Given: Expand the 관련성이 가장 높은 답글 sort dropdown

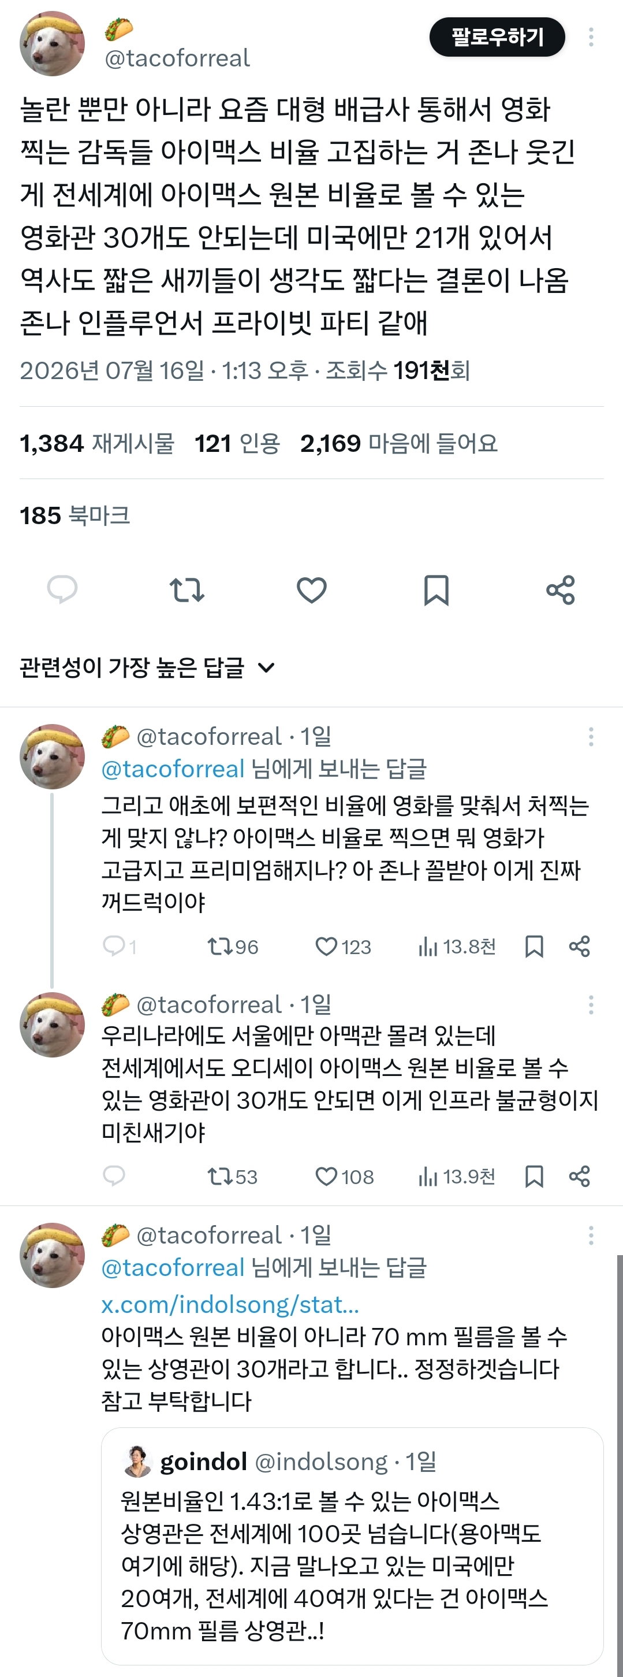Looking at the screenshot, I should [x=148, y=667].
